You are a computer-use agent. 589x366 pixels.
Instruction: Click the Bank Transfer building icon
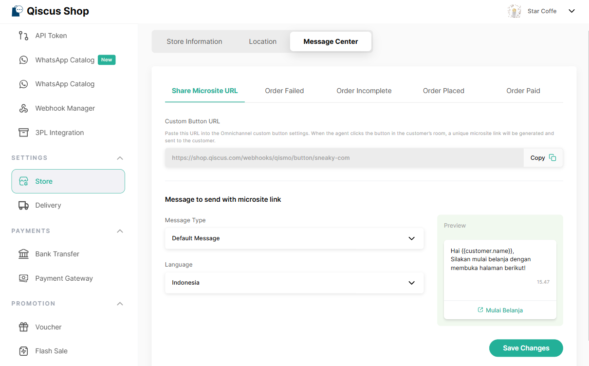point(23,254)
